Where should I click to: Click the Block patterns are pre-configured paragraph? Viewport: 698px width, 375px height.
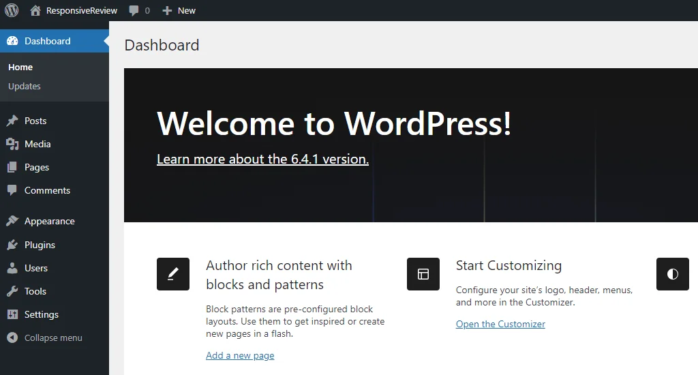295,322
